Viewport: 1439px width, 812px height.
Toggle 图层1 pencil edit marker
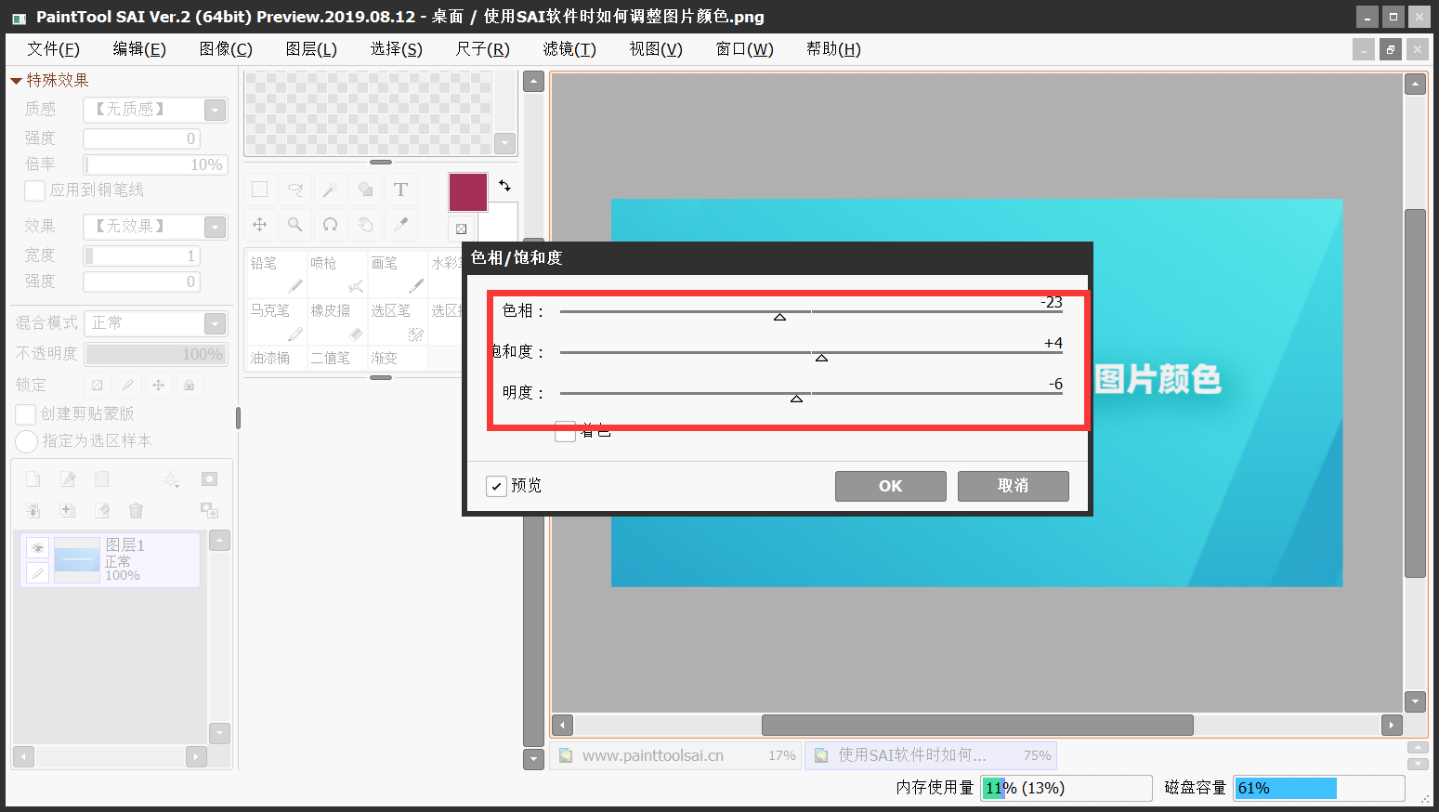click(37, 573)
